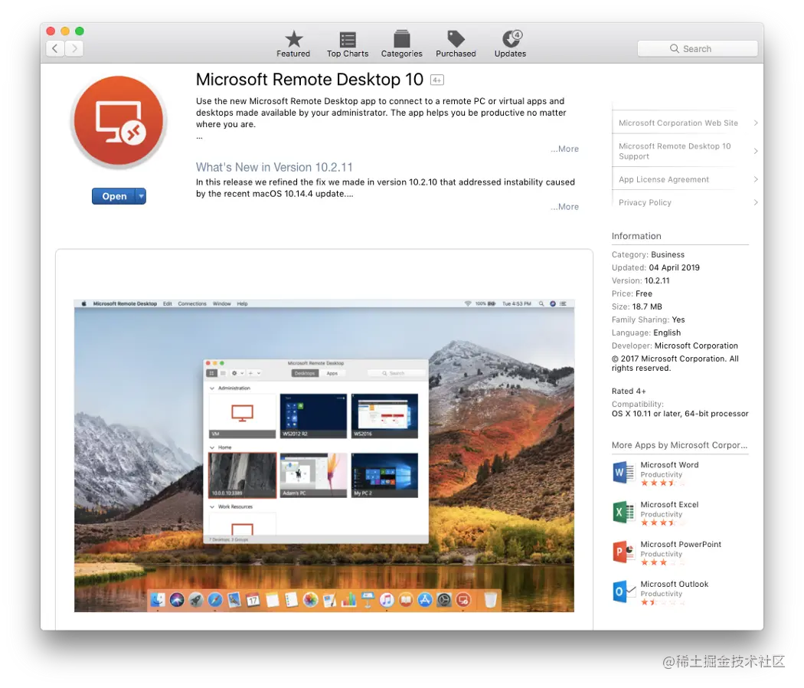Image resolution: width=804 pixels, height=688 pixels.
Task: Click the Microsoft Word icon
Action: [623, 473]
